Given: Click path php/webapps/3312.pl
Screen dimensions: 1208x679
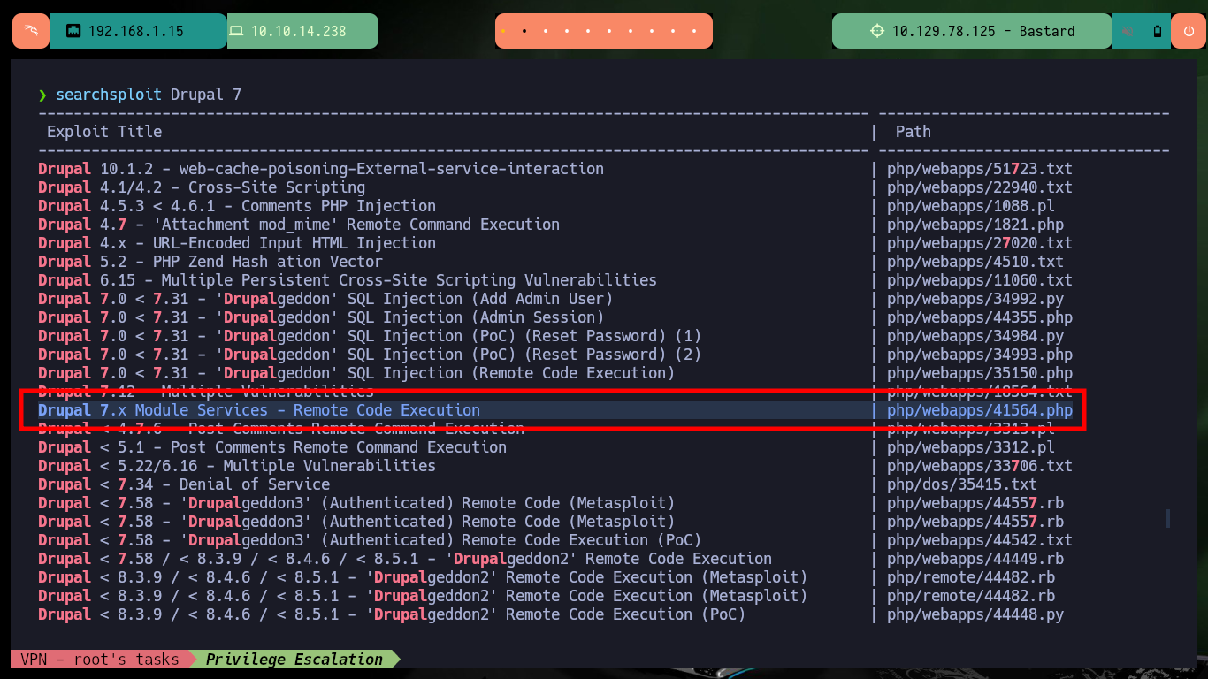Looking at the screenshot, I should (x=971, y=447).
